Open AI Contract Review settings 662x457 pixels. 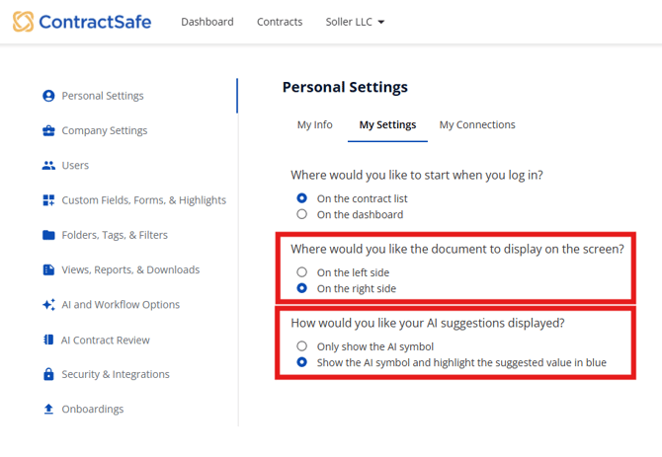click(x=106, y=340)
